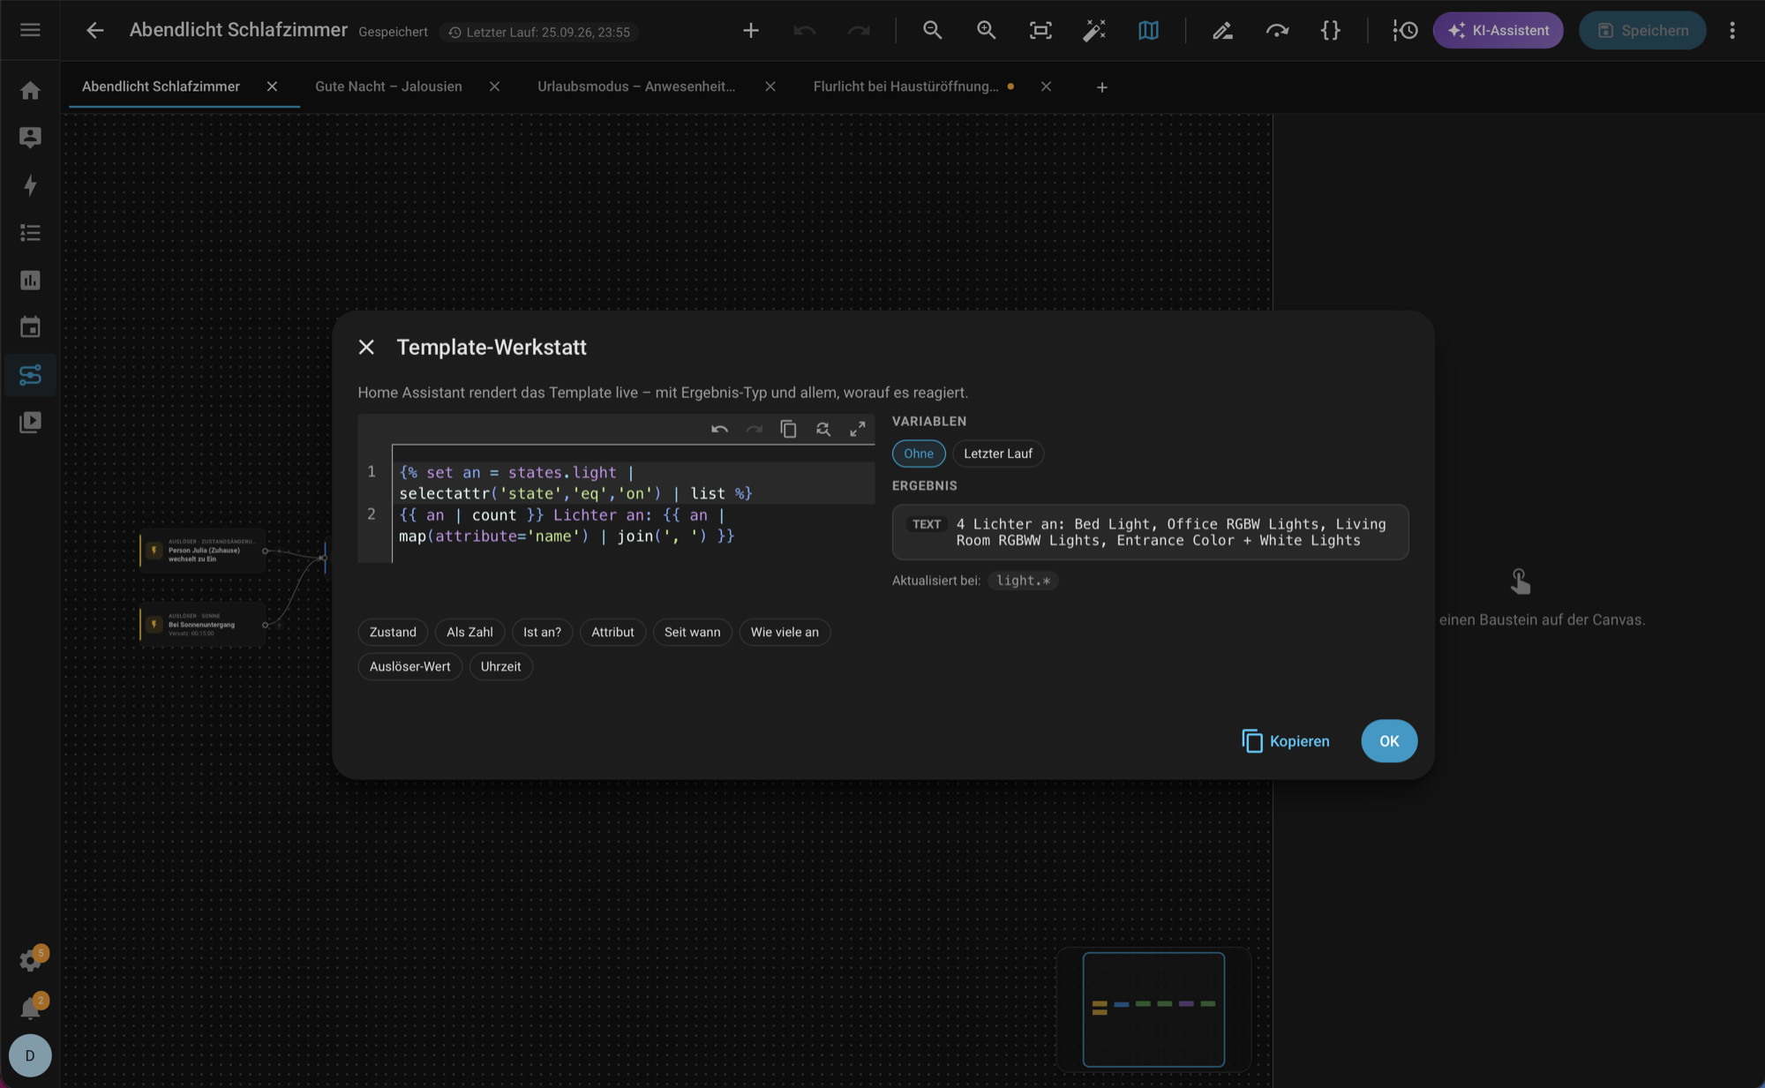Viewport: 1765px width, 1088px height.
Task: Close the Flurlicht bei Haustüröffnung tab
Action: click(x=1046, y=86)
